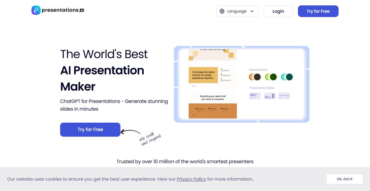Click the presentations.AI wordmark text
This screenshot has width=370, height=191.
click(63, 10)
